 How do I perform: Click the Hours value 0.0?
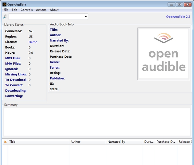pyautogui.click(x=31, y=53)
